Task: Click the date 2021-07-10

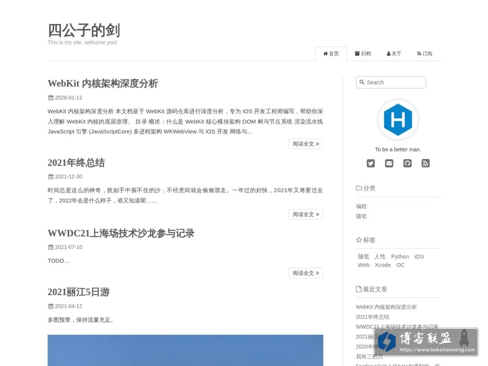Action: (x=68, y=247)
